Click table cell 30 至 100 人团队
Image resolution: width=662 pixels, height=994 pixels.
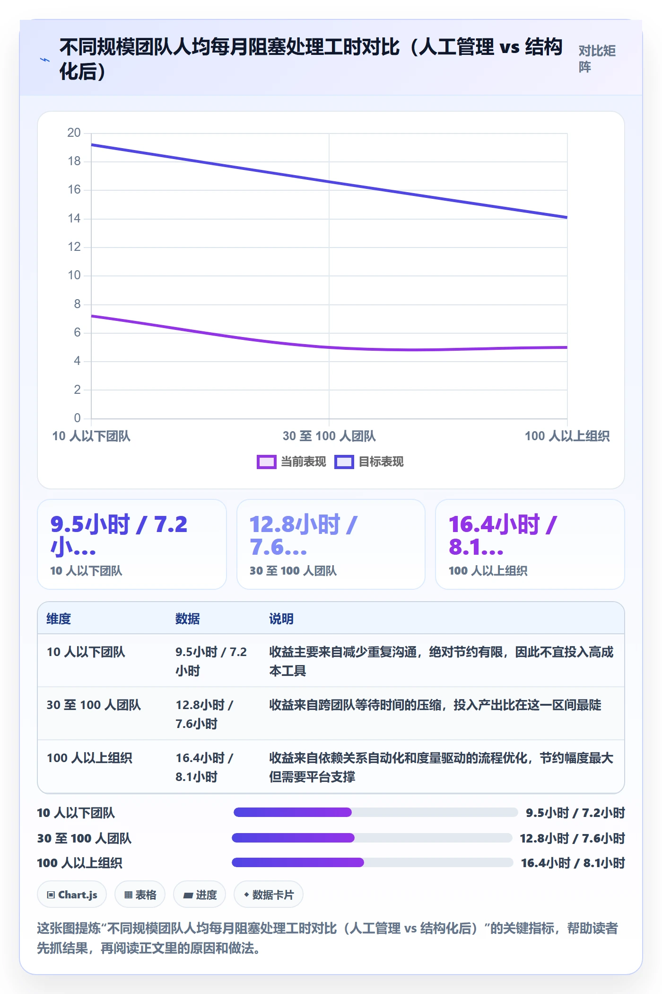tap(94, 705)
